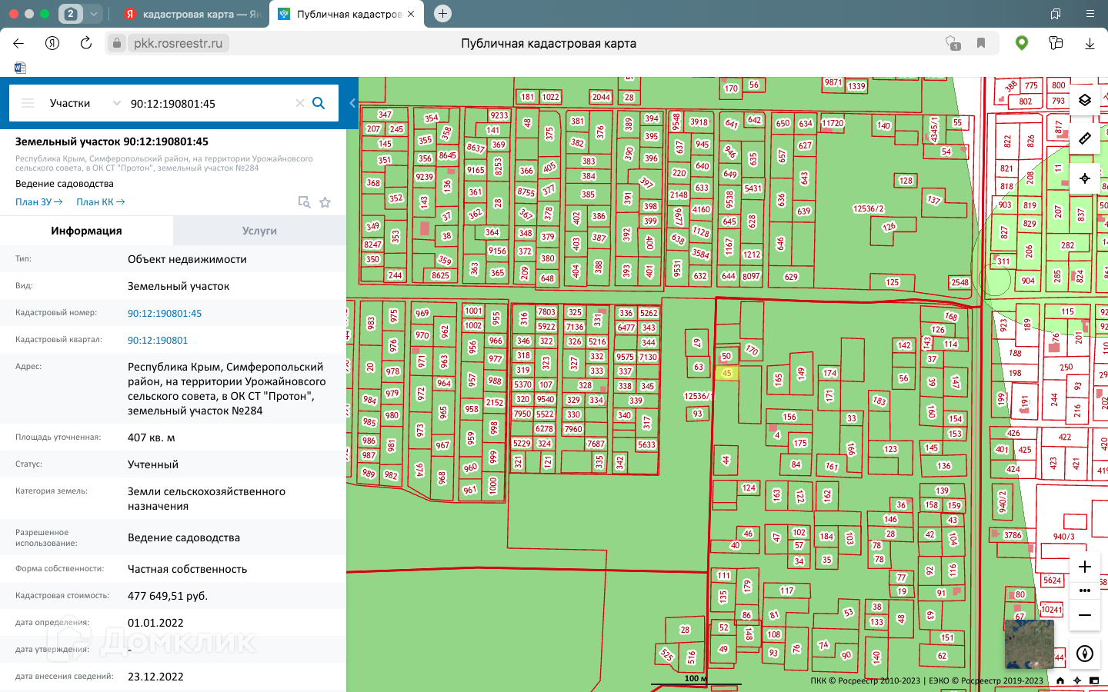Open the map layers panel

1084,100
